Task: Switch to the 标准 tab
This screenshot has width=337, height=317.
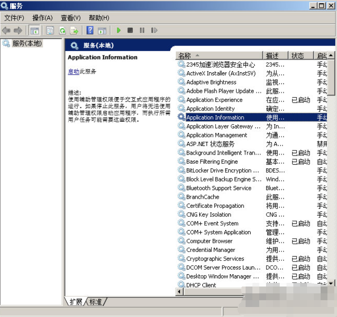Action: click(96, 302)
